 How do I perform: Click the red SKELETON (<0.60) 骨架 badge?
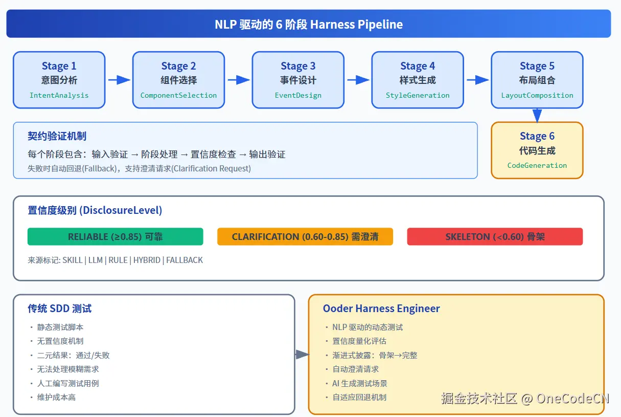click(x=495, y=236)
